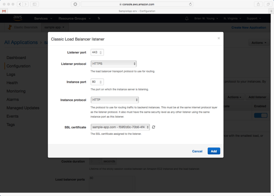Open the Gmail bookmark icon
274x196 pixels.
click(x=4, y=11)
